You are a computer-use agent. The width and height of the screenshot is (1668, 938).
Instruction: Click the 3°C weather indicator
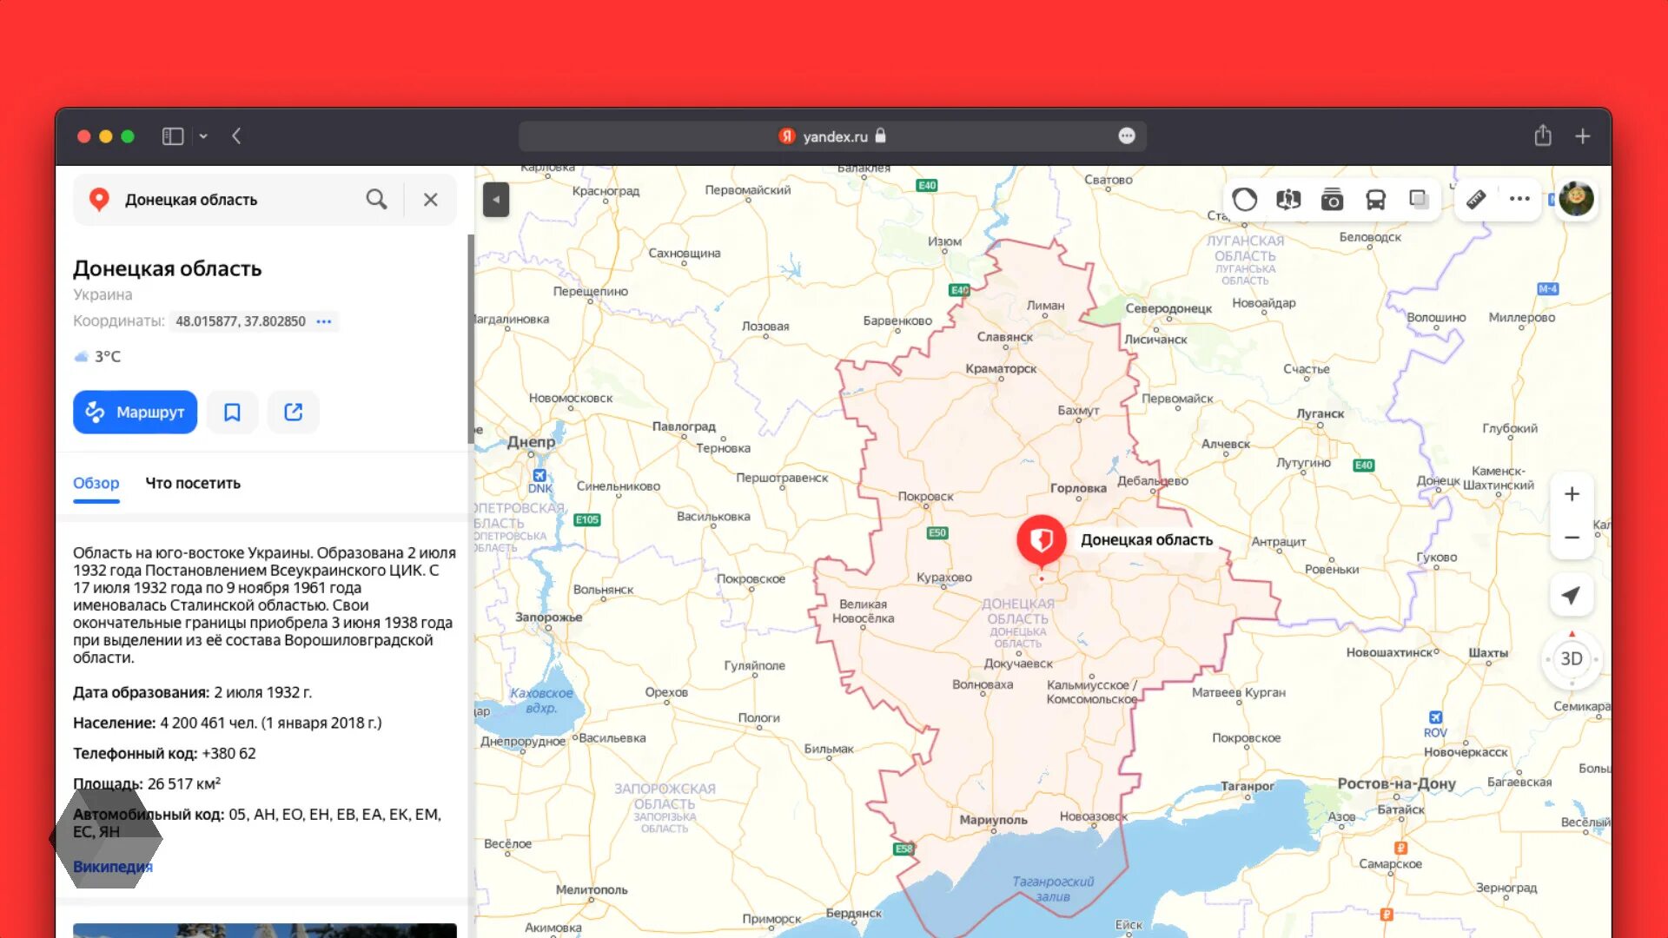pos(97,357)
